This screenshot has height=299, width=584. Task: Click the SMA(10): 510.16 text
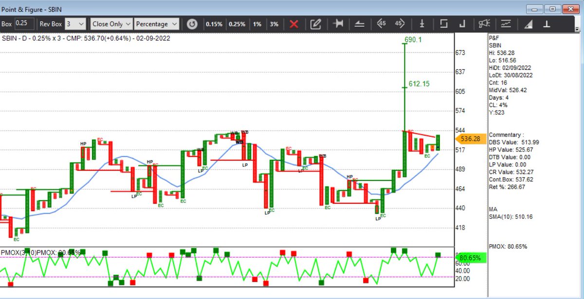click(511, 216)
